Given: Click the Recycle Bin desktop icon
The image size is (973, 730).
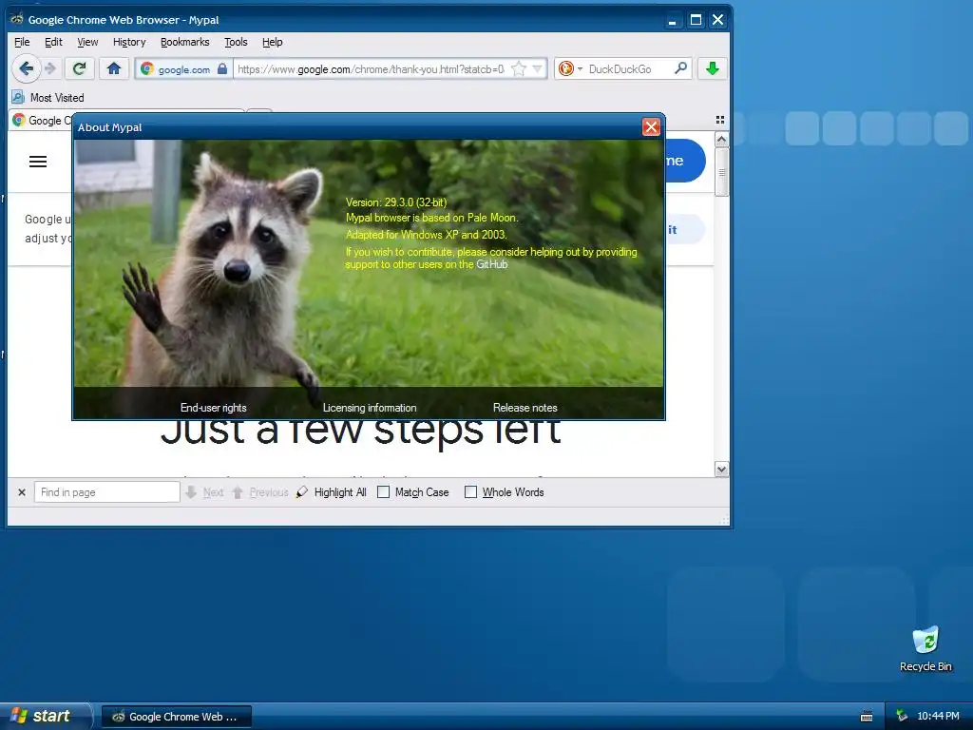Looking at the screenshot, I should [925, 648].
